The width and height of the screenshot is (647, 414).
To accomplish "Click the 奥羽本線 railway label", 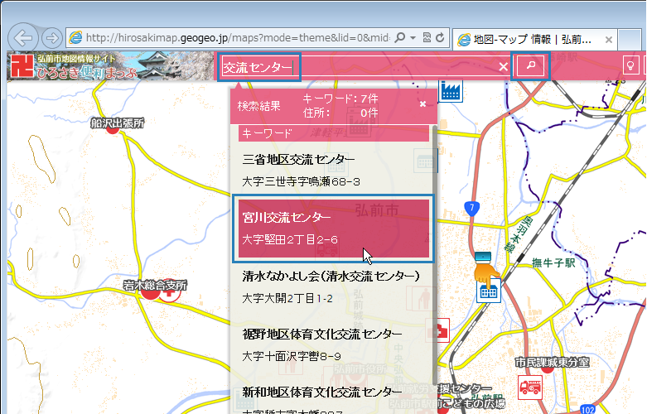I will [520, 234].
